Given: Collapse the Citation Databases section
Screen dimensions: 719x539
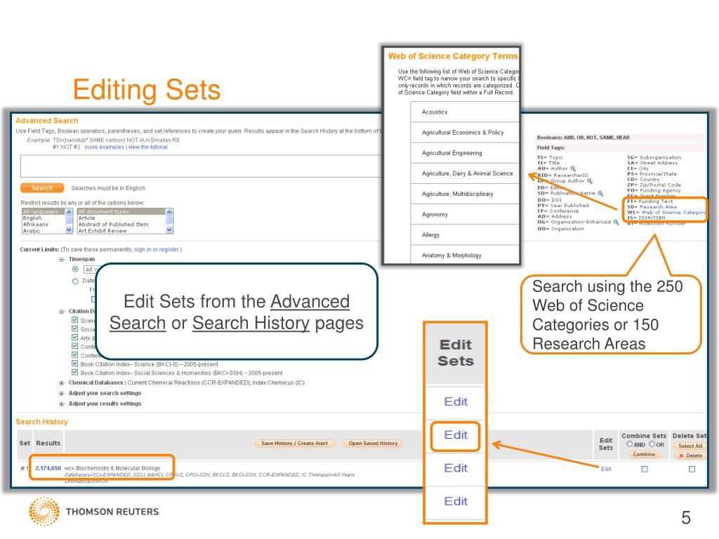Looking at the screenshot, I should click(62, 312).
